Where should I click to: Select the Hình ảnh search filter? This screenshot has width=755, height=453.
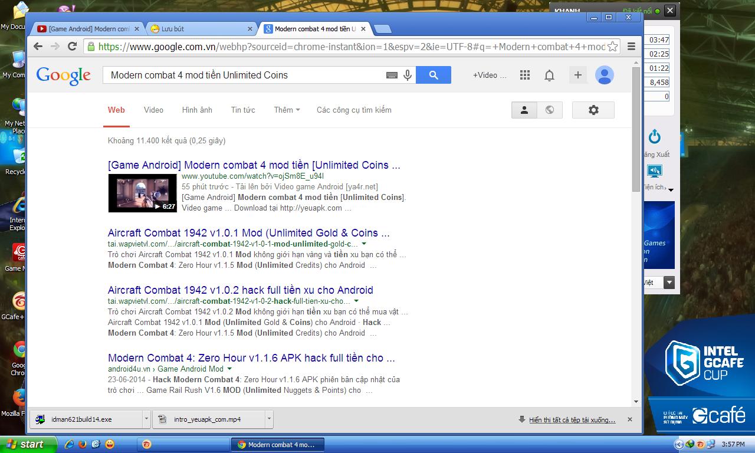point(197,110)
